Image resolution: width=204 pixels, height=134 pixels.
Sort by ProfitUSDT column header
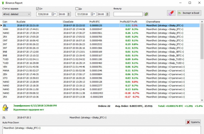125,22
